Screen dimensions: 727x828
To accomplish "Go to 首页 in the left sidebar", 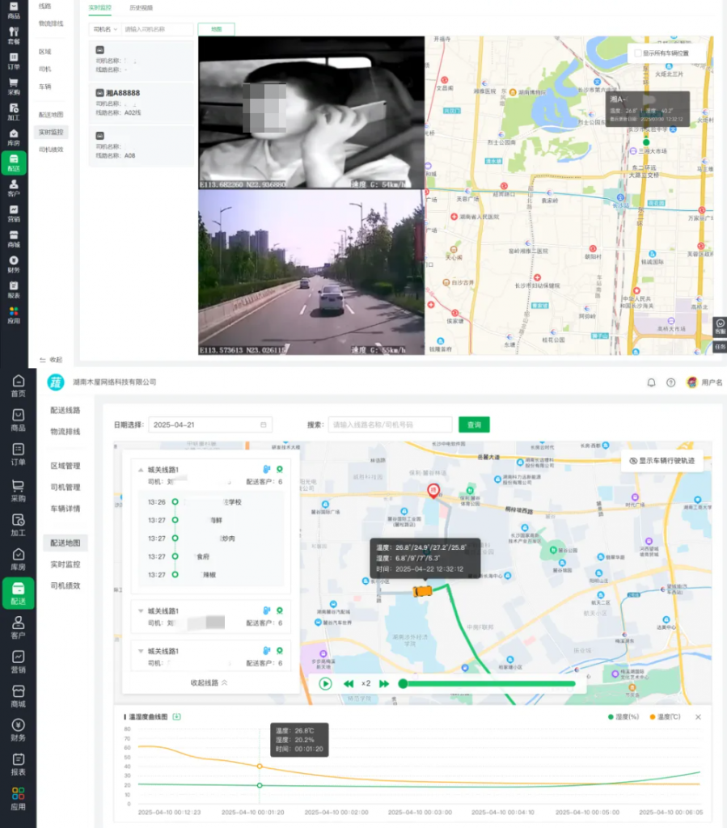I will click(x=18, y=387).
